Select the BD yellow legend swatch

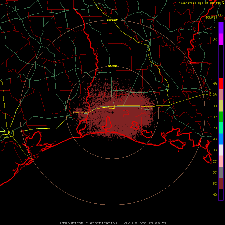(221, 106)
